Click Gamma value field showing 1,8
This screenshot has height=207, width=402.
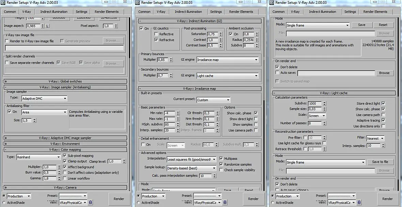click(50, 178)
